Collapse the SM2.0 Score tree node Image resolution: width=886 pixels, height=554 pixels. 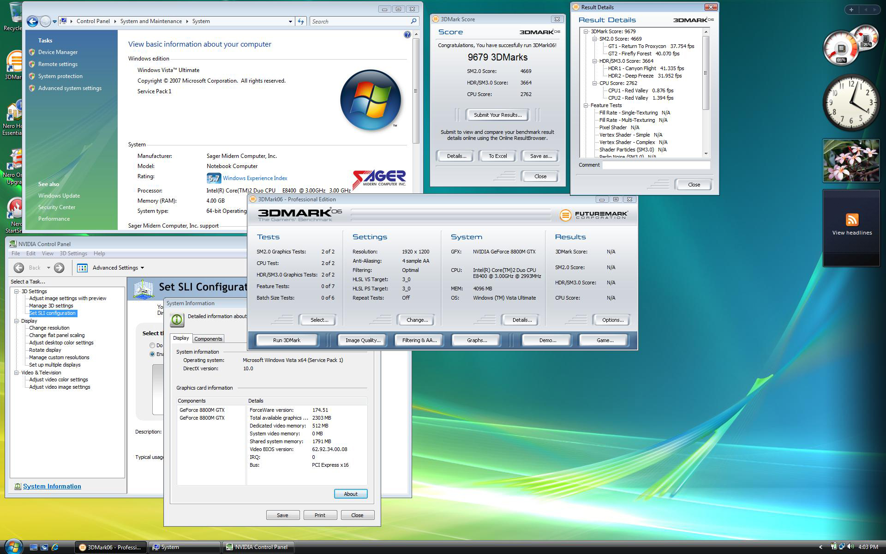click(594, 39)
